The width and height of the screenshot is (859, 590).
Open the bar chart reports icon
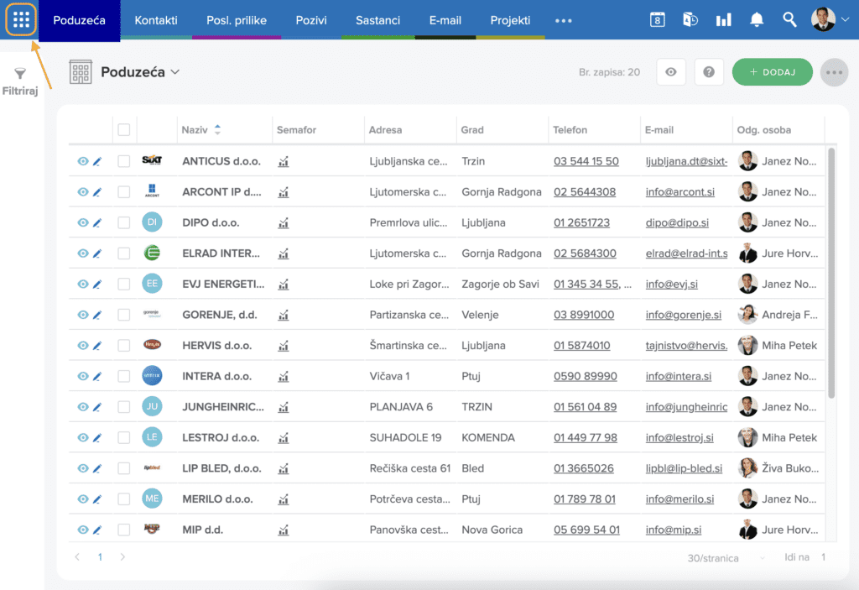(x=723, y=19)
